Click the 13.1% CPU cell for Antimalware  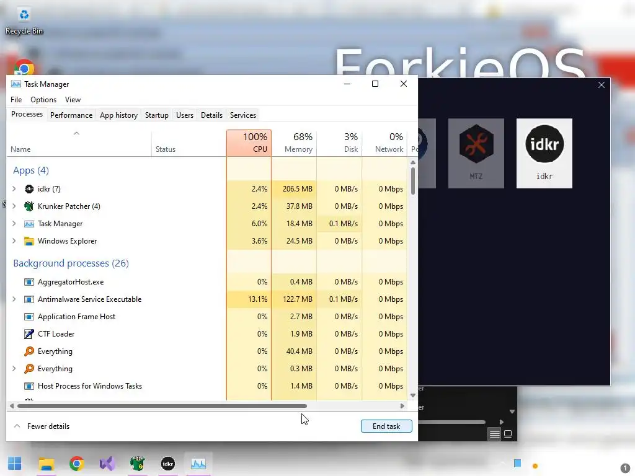[x=249, y=299]
